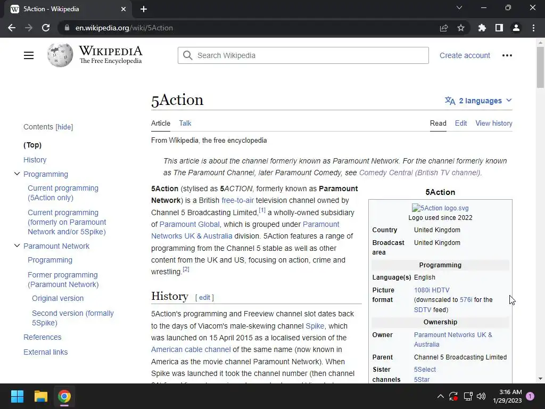545x409 pixels.
Task: Click the translate languages icon
Action: [450, 101]
